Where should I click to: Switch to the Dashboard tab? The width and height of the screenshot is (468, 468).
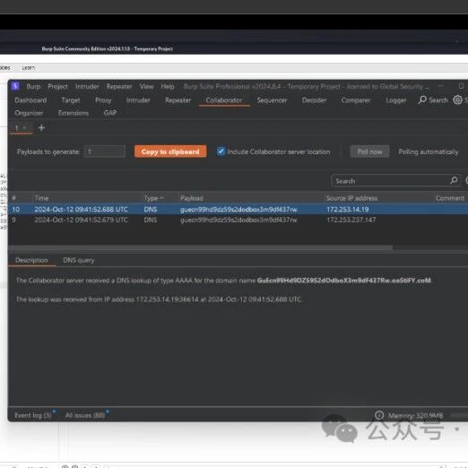30,100
